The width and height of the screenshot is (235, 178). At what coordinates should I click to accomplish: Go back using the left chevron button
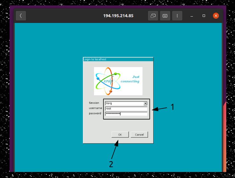pyautogui.click(x=21, y=16)
